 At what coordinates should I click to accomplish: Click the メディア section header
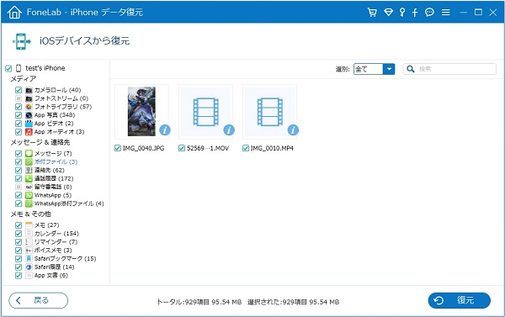click(x=24, y=78)
